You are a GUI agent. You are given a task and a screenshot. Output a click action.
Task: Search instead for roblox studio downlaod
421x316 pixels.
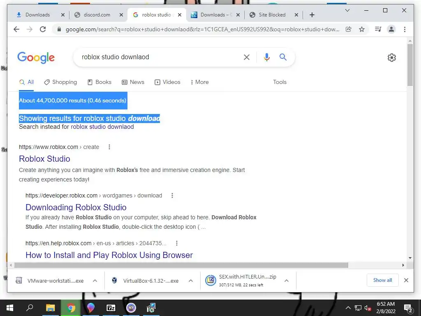[x=102, y=127]
